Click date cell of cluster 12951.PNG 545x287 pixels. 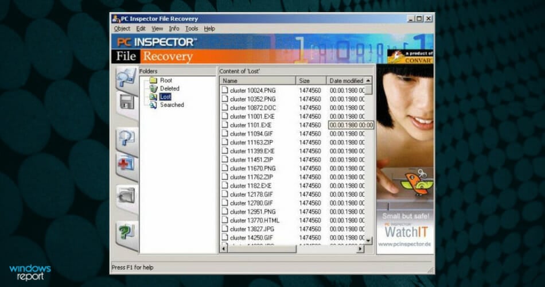[x=347, y=212]
